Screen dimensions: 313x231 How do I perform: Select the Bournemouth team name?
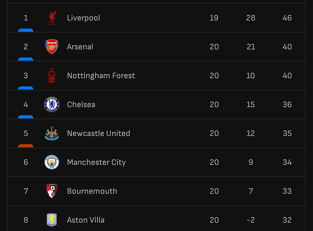point(92,191)
